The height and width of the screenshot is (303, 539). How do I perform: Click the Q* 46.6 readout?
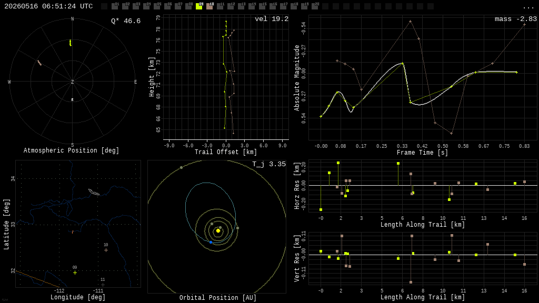126,21
